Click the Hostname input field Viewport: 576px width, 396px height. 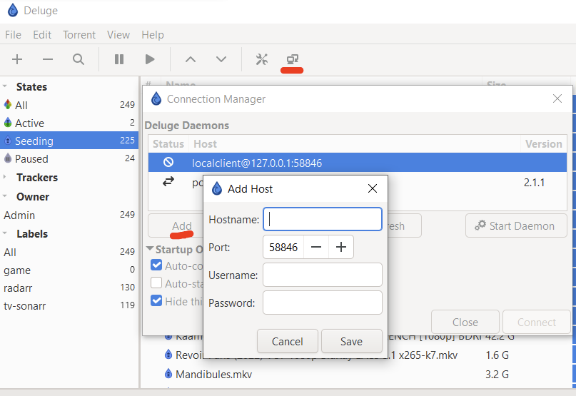(323, 219)
